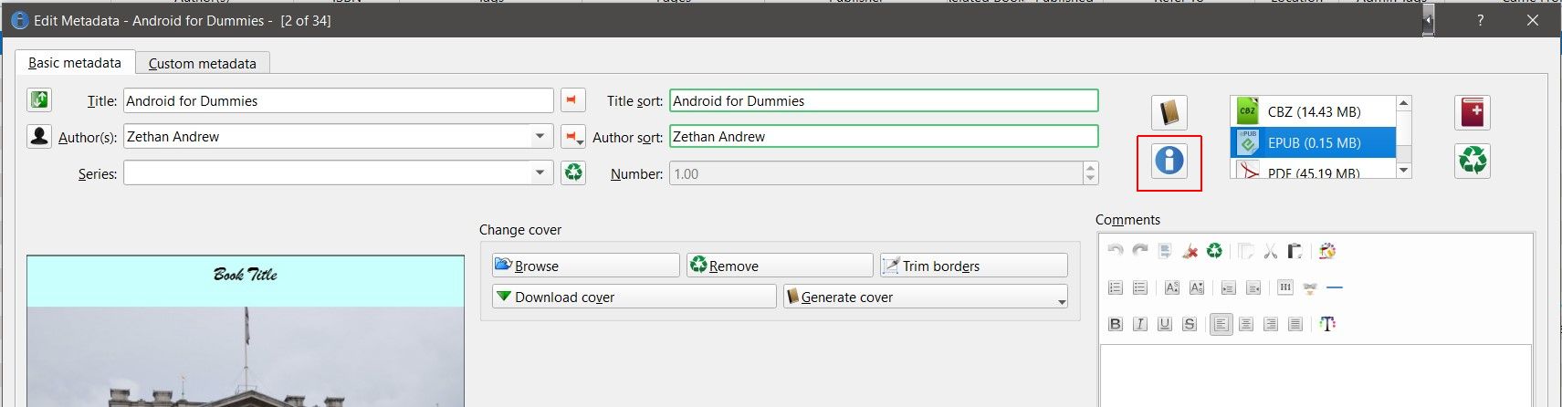Open the Manage authors editor icon
Viewport: 1562px width, 407px height.
coord(38,136)
